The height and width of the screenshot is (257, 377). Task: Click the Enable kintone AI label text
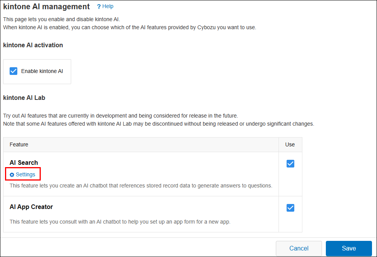(x=42, y=71)
